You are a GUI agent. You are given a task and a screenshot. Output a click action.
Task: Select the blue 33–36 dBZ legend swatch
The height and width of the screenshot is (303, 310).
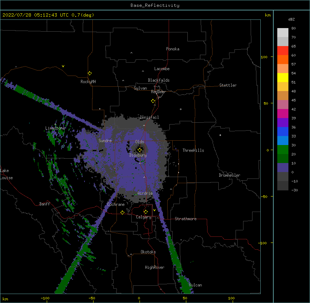click(x=283, y=131)
